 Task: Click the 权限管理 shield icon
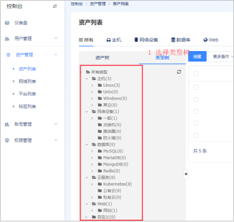(x=7, y=140)
